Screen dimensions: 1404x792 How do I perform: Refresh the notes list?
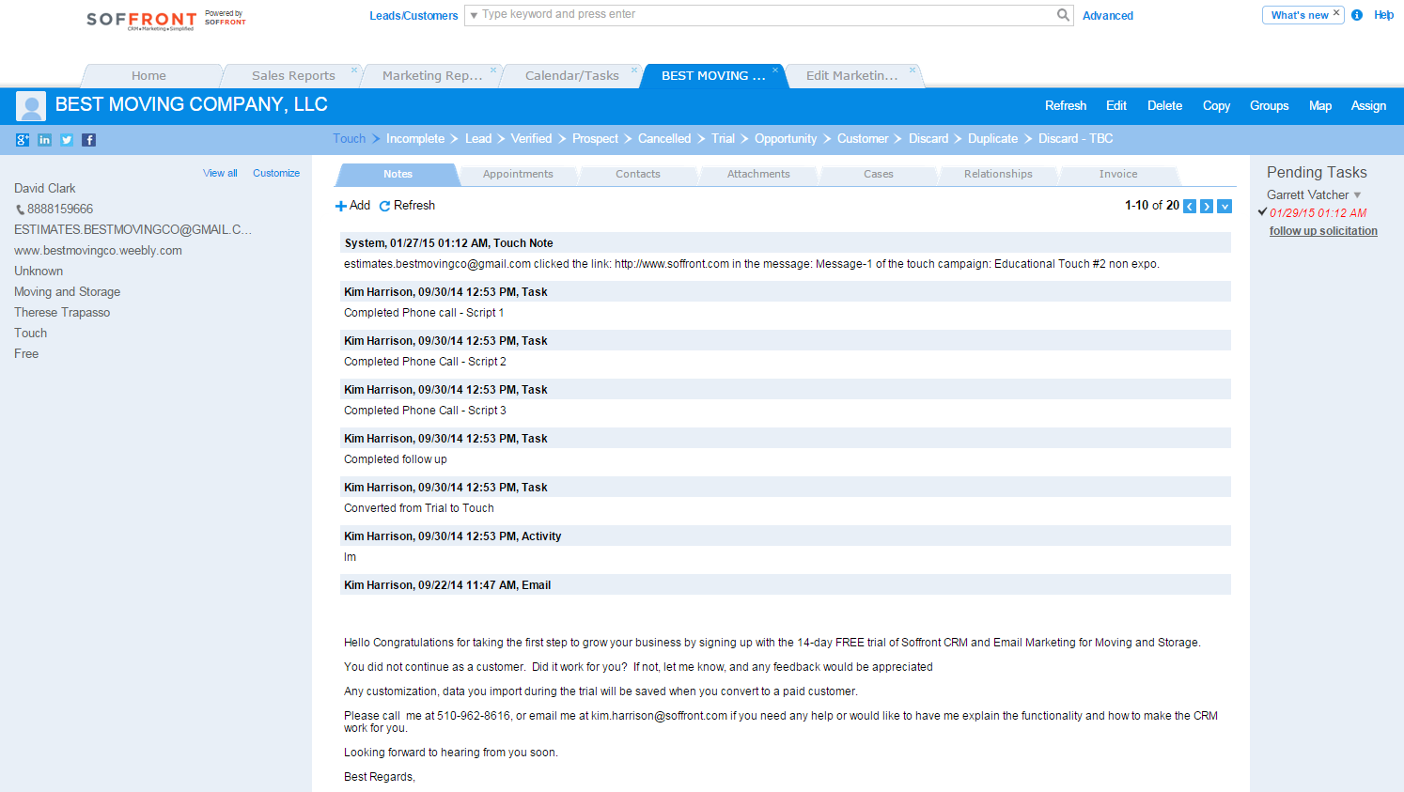[407, 206]
